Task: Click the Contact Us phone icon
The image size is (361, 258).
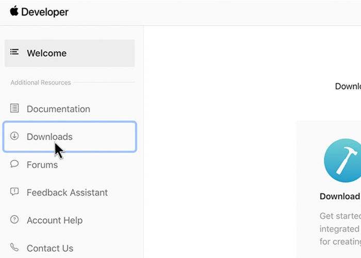Action: 14,248
